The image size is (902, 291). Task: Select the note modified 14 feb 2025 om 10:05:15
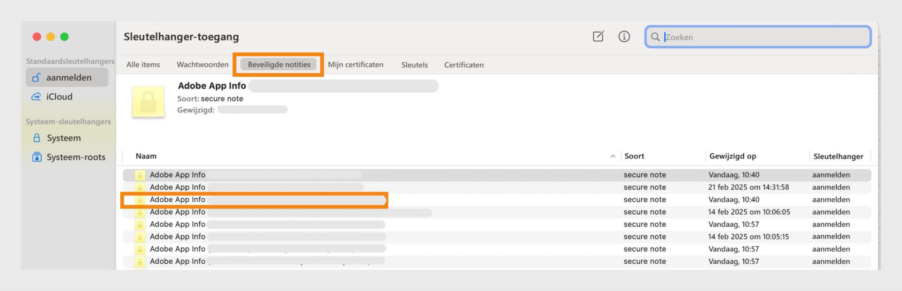coord(497,237)
